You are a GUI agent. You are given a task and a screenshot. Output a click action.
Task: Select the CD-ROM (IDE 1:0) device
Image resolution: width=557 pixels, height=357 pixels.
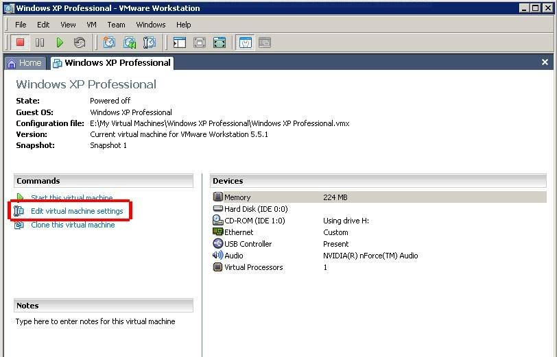(x=254, y=221)
